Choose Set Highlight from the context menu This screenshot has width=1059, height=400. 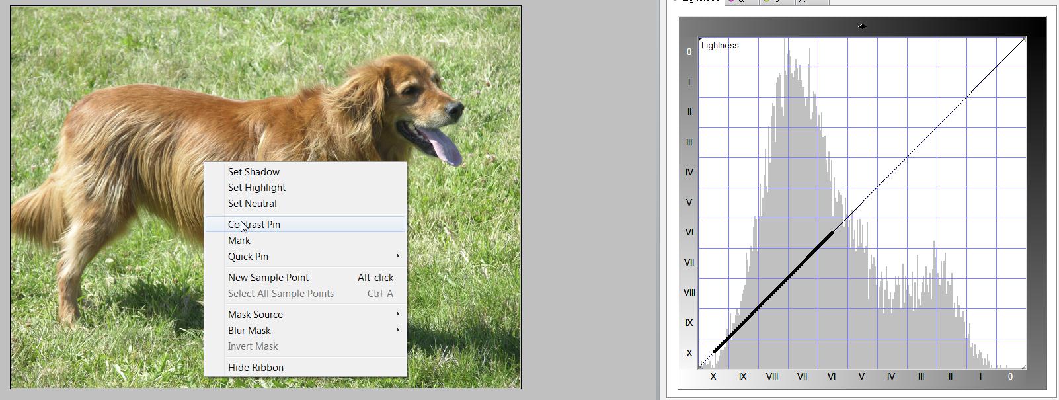point(305,188)
